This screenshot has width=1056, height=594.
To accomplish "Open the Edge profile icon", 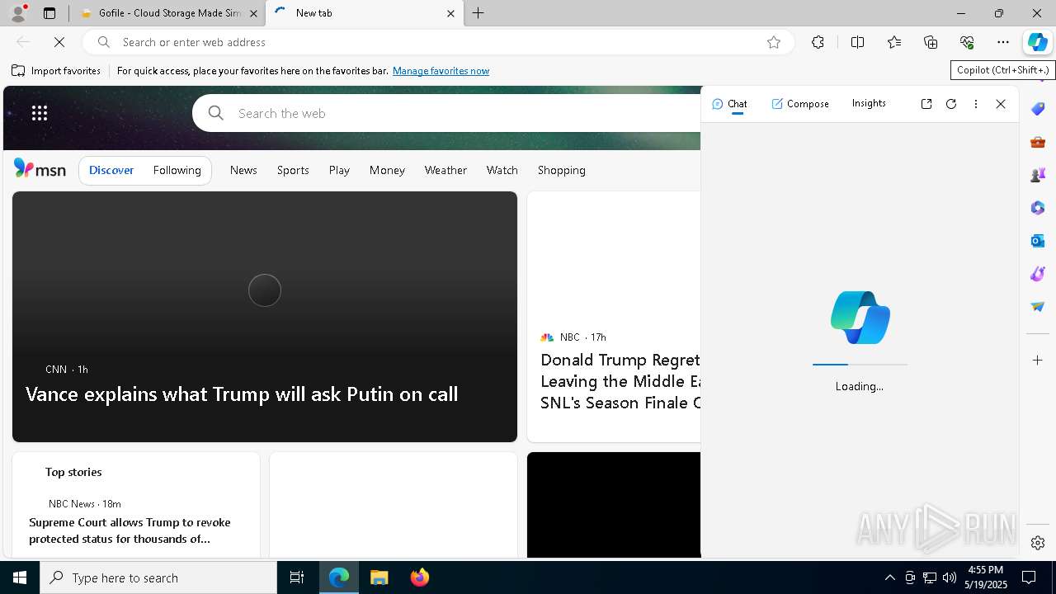I will [17, 13].
